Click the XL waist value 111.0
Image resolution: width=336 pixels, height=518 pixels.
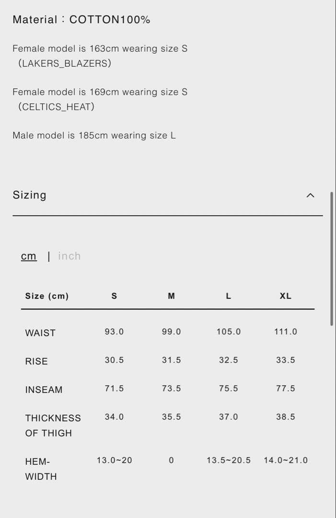(x=286, y=332)
